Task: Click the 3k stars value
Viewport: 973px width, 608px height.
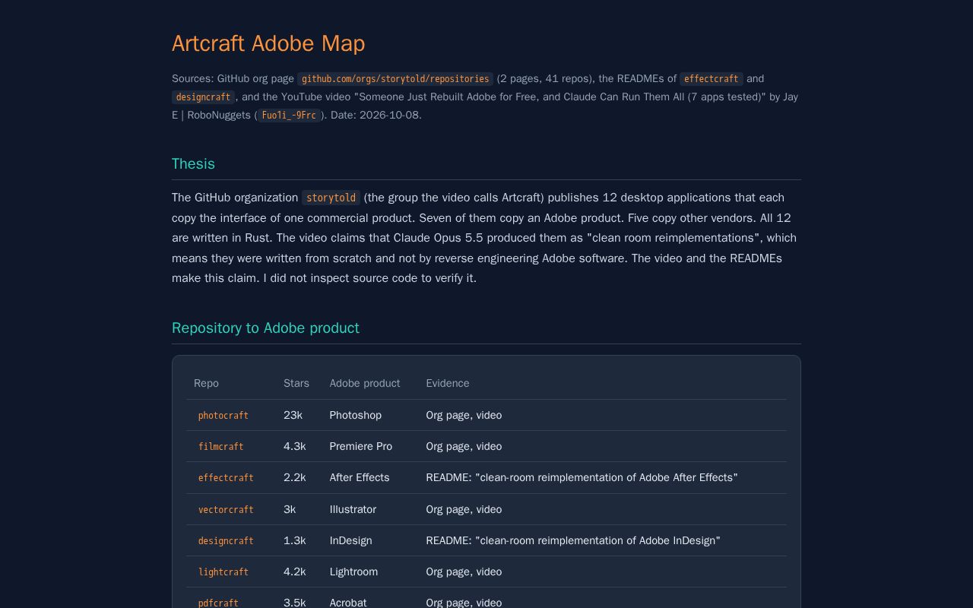Action: 290,509
